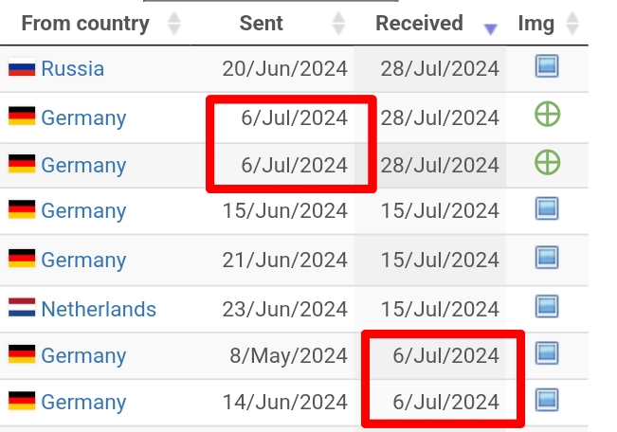
Task: Click Received column descending sort arrow
Action: pos(490,29)
